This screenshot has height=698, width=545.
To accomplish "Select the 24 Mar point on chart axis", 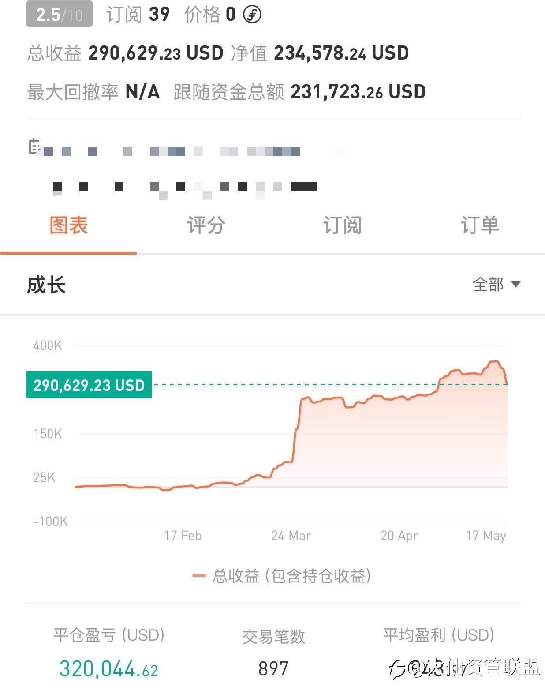I will point(291,536).
